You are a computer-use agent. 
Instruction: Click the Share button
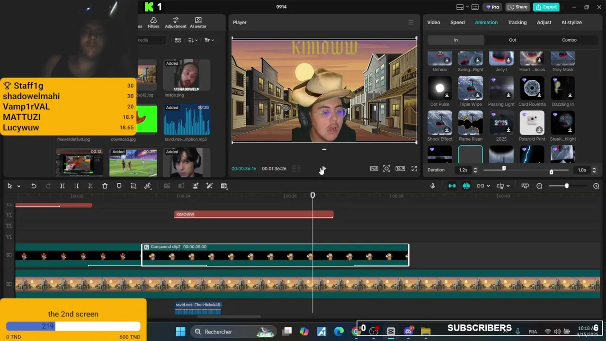[517, 7]
